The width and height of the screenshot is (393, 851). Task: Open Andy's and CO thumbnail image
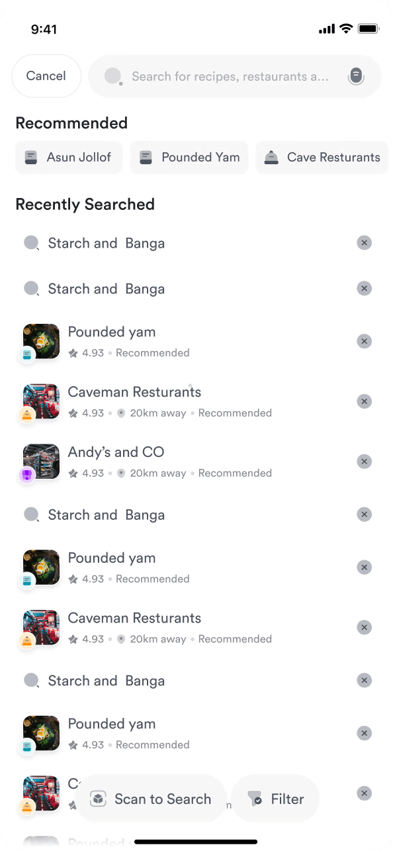click(41, 462)
